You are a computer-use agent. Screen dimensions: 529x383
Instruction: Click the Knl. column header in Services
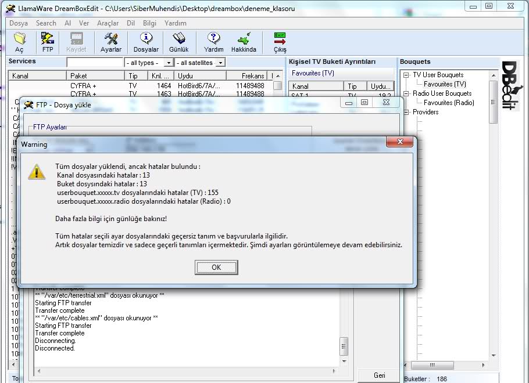(161, 76)
